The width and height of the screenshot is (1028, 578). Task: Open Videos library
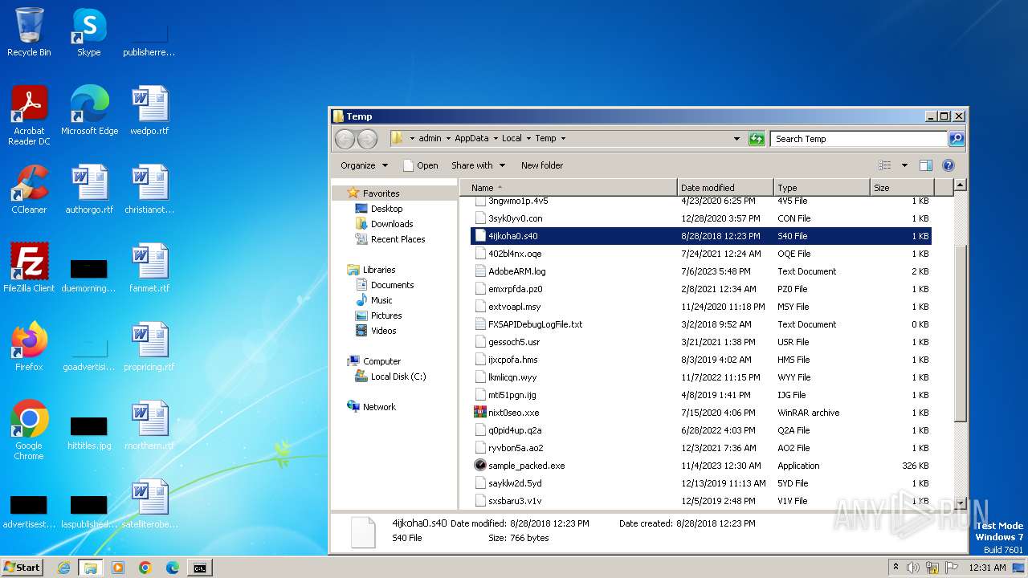click(383, 331)
